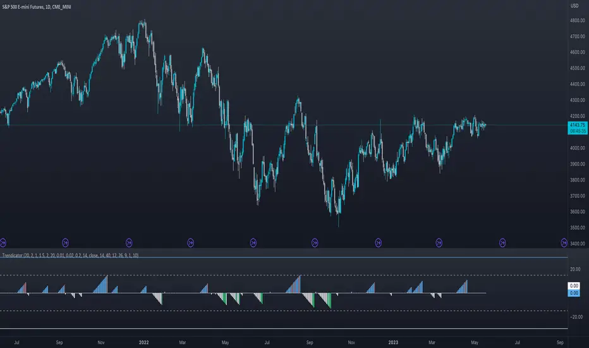Image resolution: width=589 pixels, height=348 pixels.
Task: Click the Jul label between May and Sep 2022
Action: [267, 342]
